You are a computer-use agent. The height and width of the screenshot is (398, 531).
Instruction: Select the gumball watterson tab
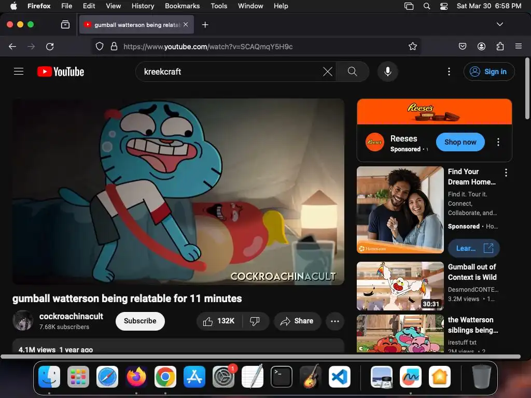[x=136, y=24]
